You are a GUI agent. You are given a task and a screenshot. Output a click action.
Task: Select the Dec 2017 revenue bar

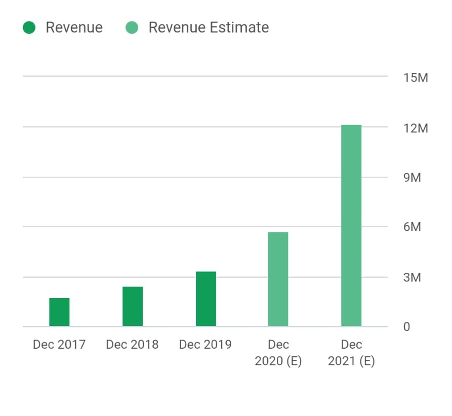59,311
